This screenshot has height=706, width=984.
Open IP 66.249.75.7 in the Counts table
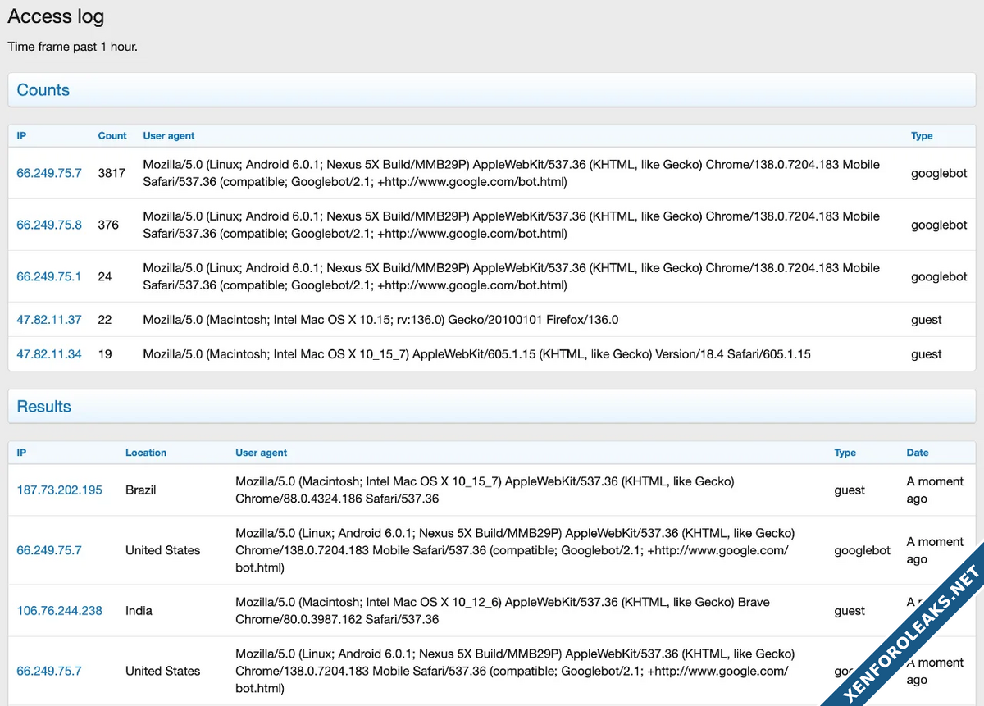pyautogui.click(x=49, y=173)
